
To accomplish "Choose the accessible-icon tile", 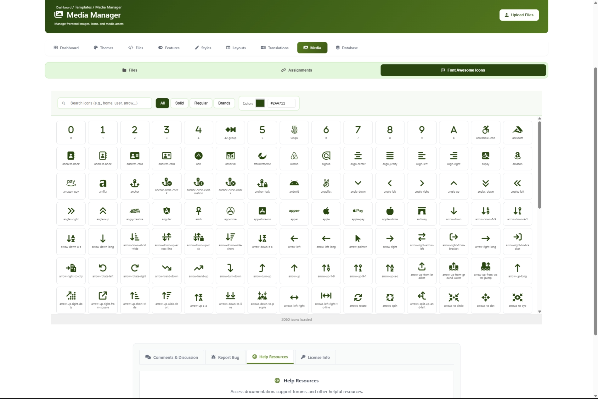I will click(485, 132).
